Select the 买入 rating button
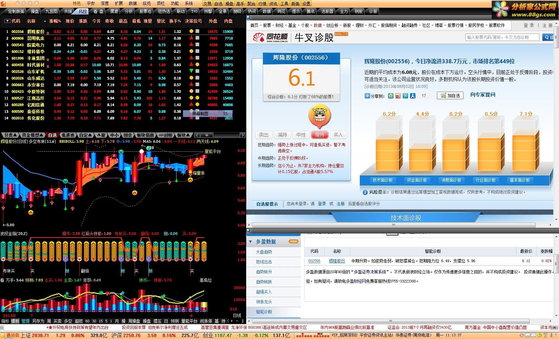 pyautogui.click(x=338, y=135)
